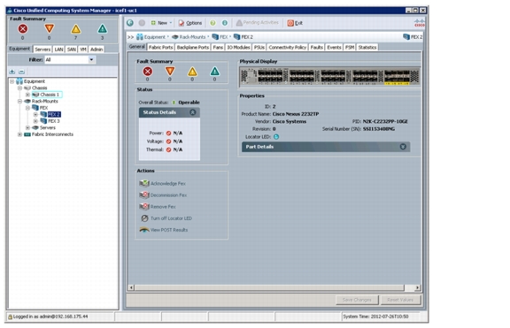Open the Statistics tab

pyautogui.click(x=367, y=48)
